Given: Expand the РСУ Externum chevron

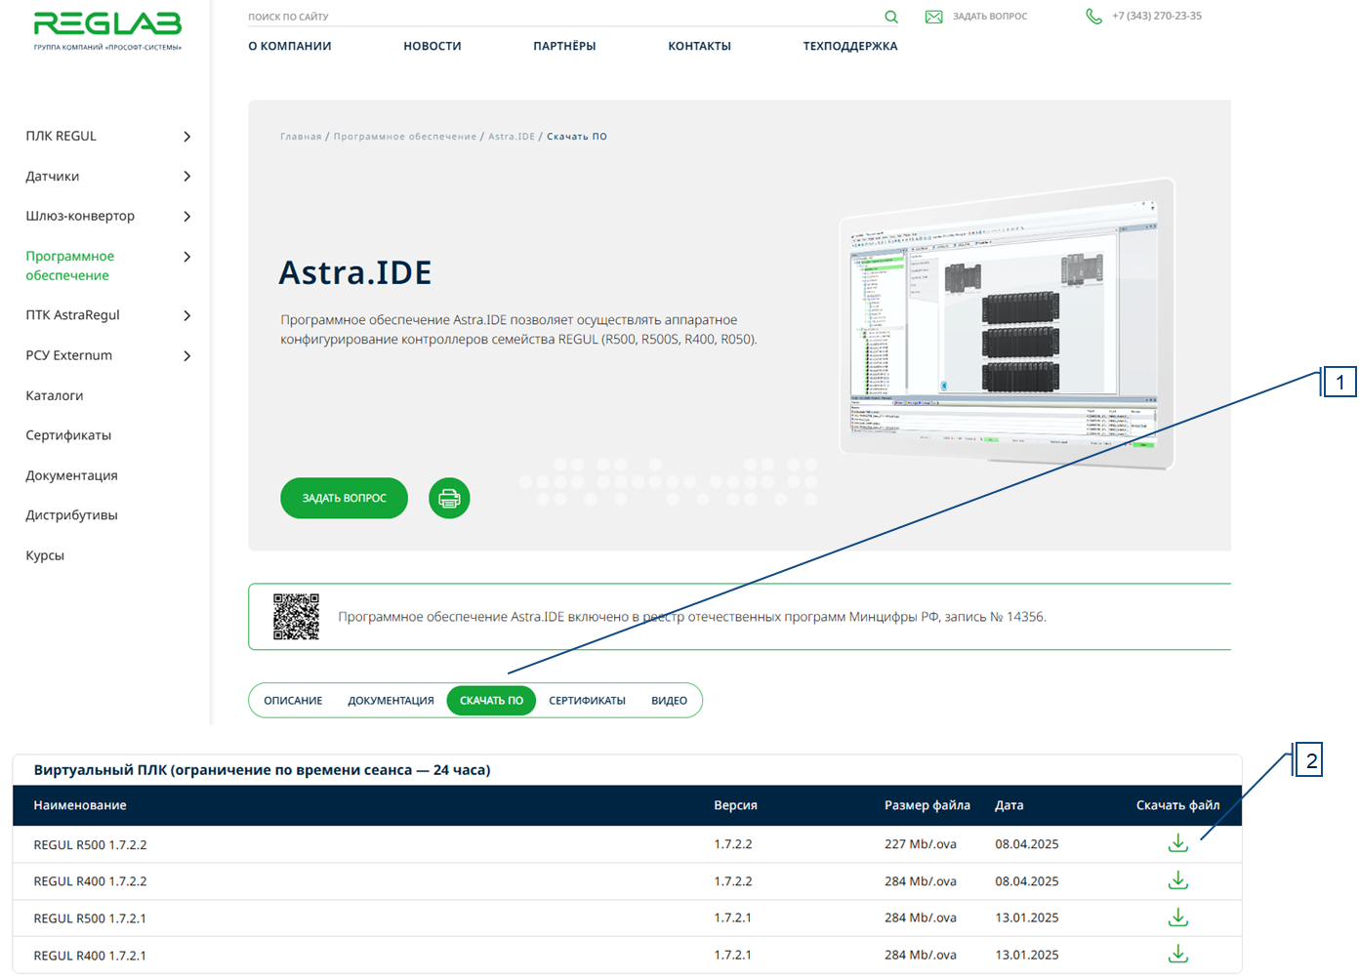Looking at the screenshot, I should (x=186, y=356).
